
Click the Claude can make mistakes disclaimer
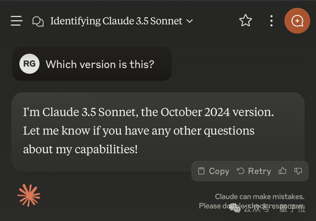(x=252, y=201)
